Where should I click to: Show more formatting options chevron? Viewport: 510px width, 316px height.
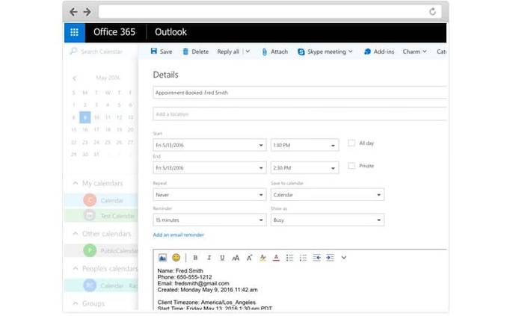344,258
